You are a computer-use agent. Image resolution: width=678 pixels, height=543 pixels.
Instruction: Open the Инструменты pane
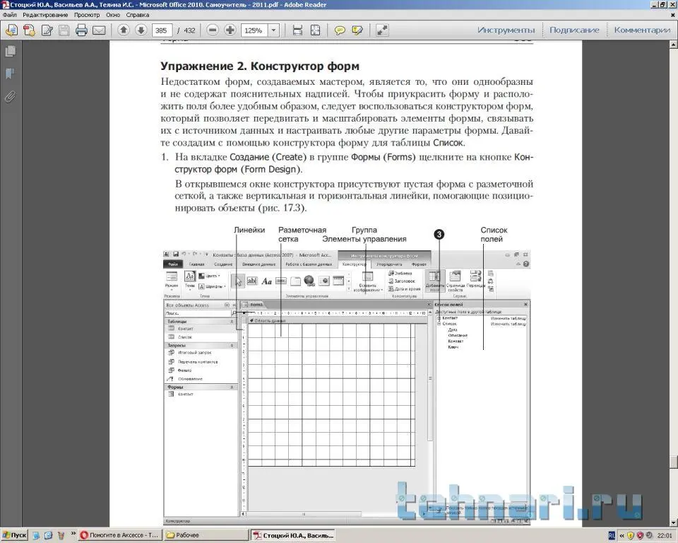pos(506,30)
